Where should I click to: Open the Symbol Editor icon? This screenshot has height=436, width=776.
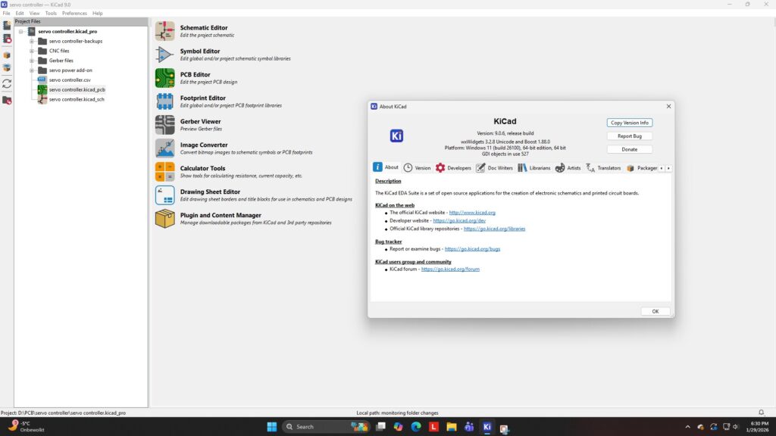pos(164,54)
